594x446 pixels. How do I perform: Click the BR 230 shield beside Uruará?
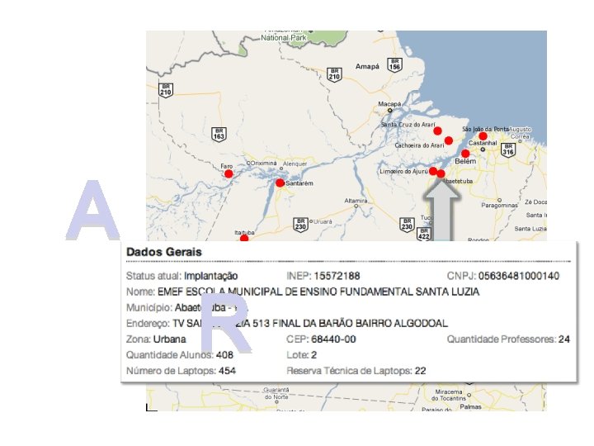coord(300,225)
